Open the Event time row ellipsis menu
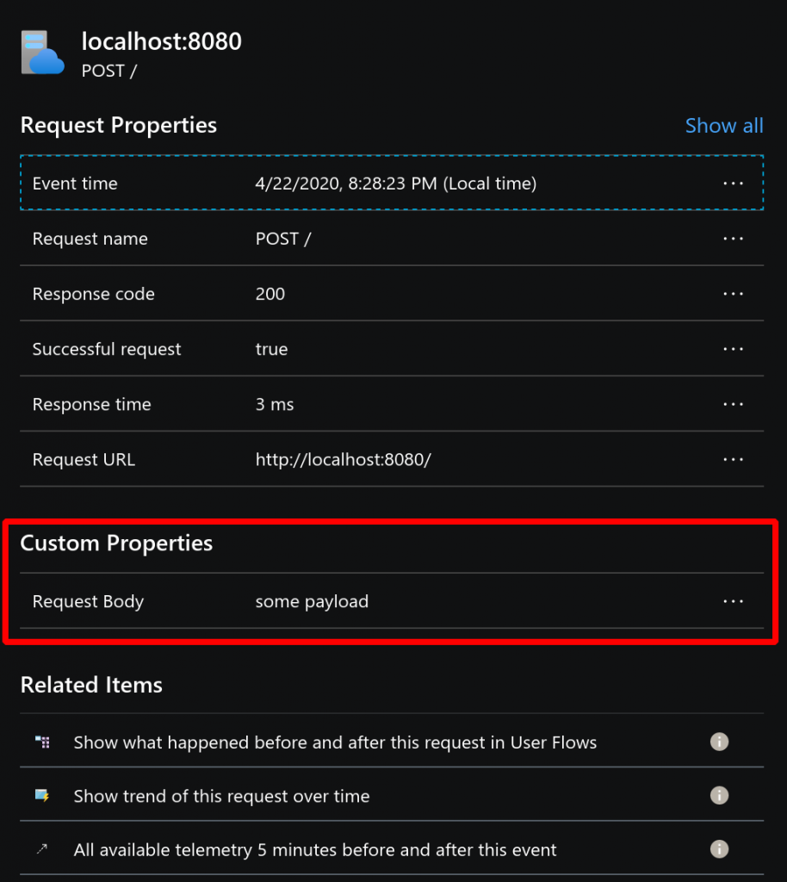The image size is (787, 882). [x=733, y=183]
